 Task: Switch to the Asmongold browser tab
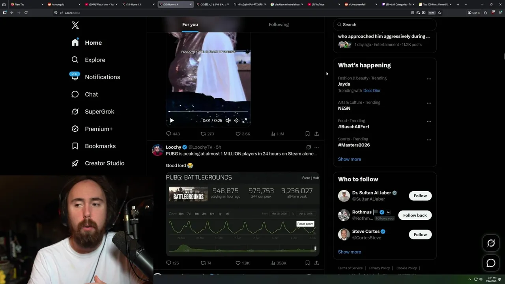[63, 4]
